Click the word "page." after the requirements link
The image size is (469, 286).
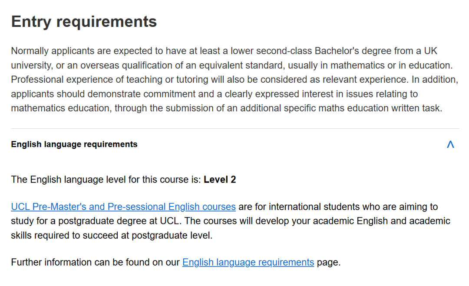coord(329,262)
